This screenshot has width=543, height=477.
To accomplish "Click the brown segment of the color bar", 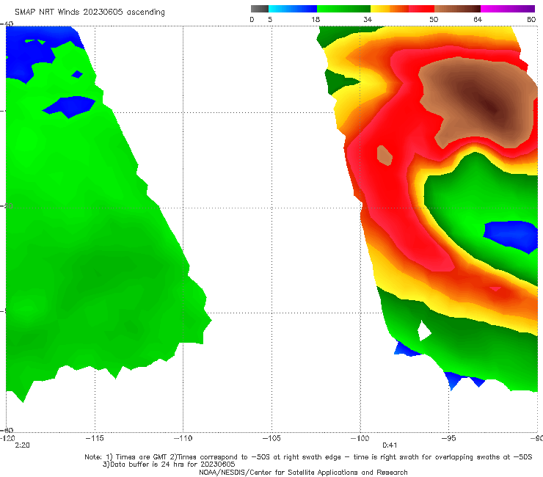I will (x=457, y=9).
